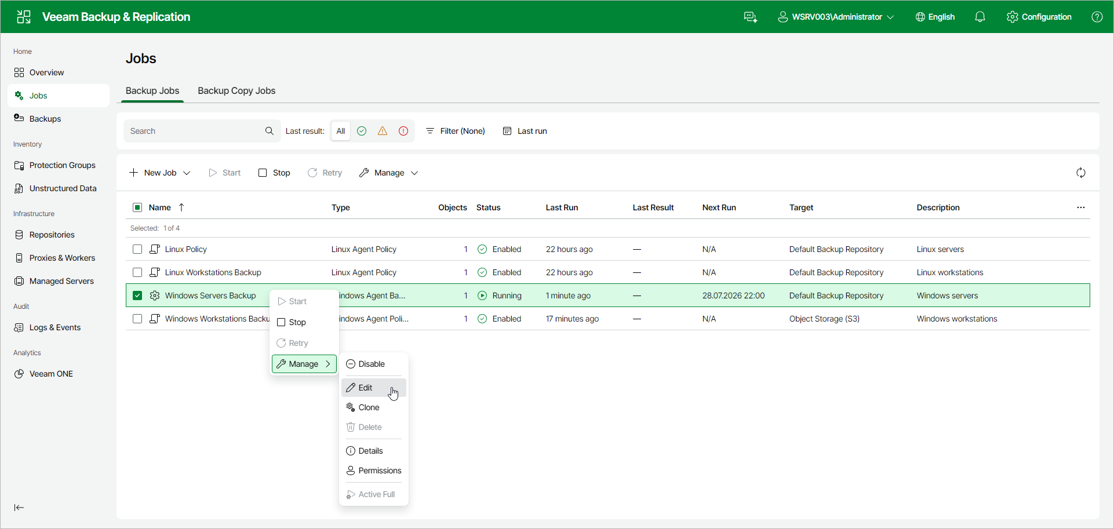The image size is (1114, 529).
Task: Choose Clone from the Manage submenu
Action: pos(374,407)
